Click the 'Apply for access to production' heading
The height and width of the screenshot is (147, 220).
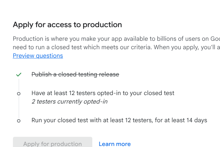[x=67, y=25]
